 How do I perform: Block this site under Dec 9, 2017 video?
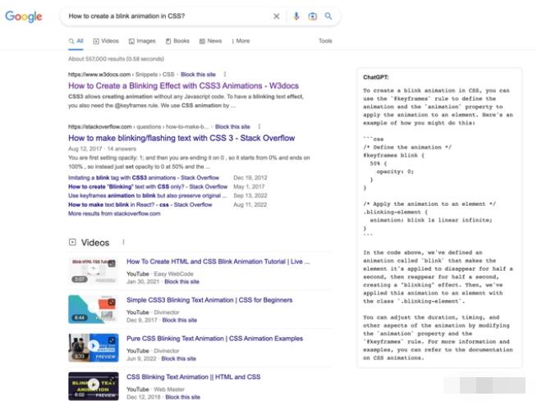pos(180,321)
